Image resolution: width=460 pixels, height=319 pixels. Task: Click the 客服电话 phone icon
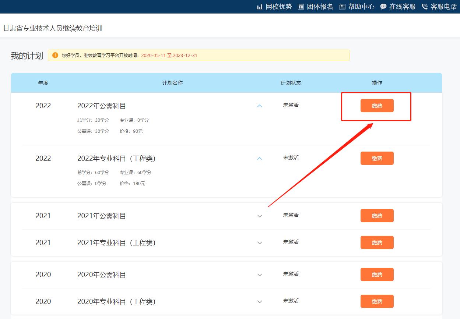point(425,7)
